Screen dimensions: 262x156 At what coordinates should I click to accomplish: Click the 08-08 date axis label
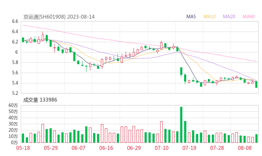point(245,148)
